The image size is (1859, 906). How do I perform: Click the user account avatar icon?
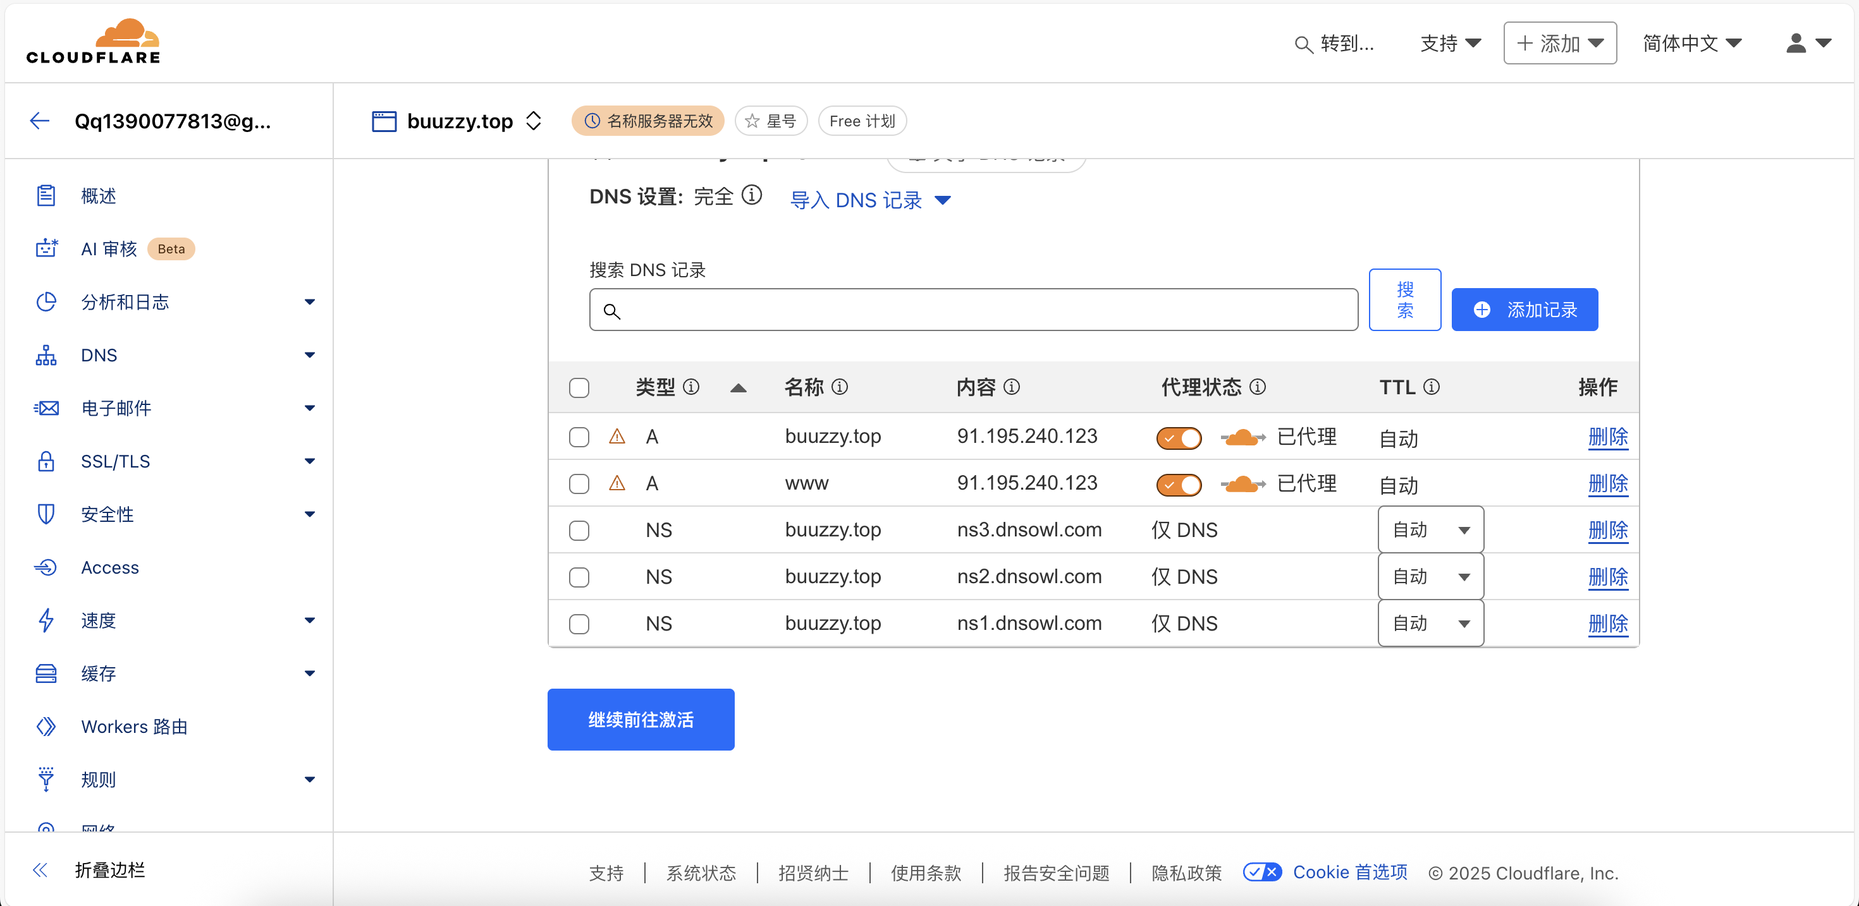[x=1796, y=44]
